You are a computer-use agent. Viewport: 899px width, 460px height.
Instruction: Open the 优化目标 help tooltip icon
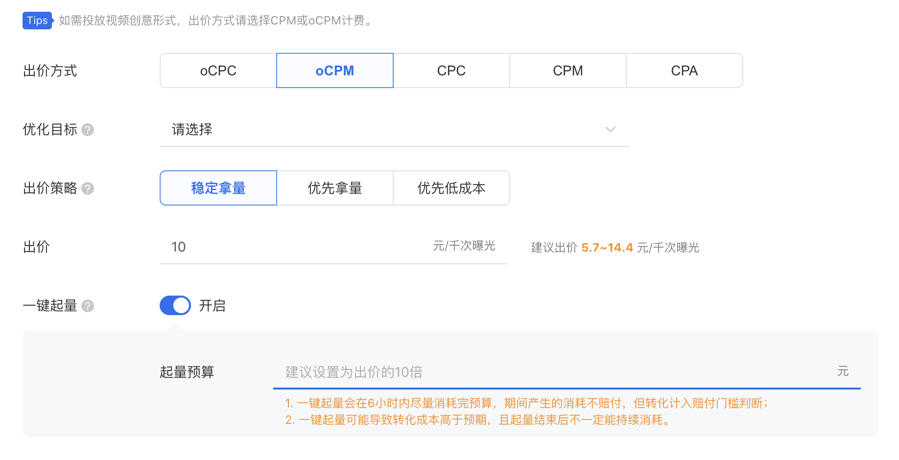click(88, 130)
